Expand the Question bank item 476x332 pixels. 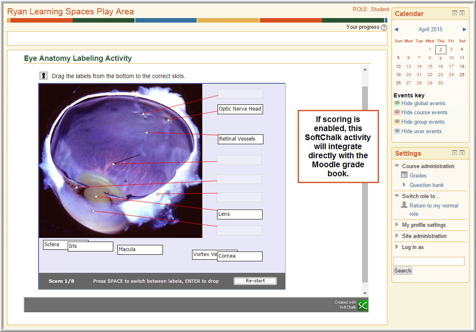click(404, 184)
